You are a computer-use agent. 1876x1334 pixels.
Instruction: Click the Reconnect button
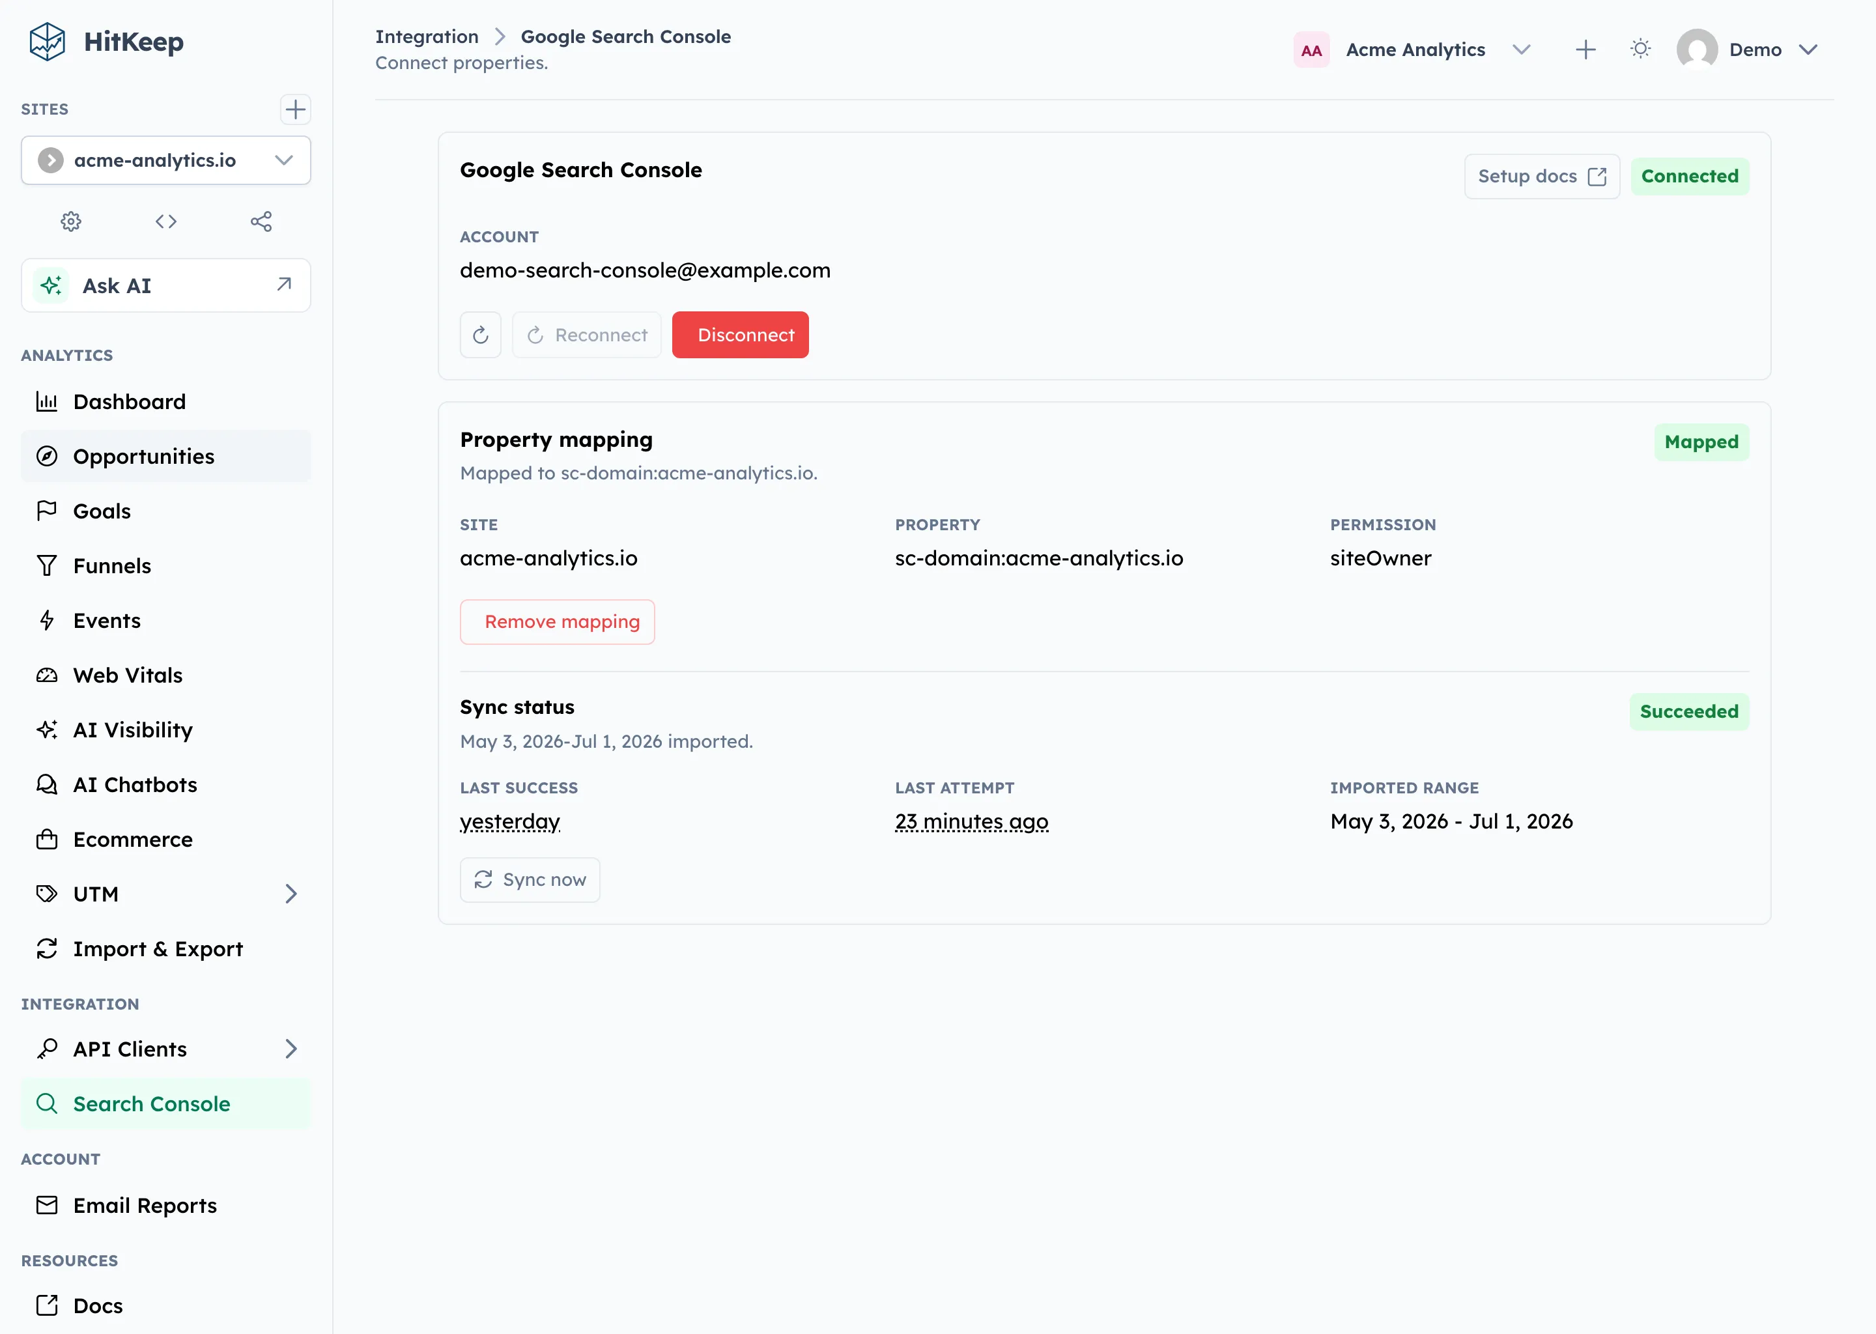586,335
